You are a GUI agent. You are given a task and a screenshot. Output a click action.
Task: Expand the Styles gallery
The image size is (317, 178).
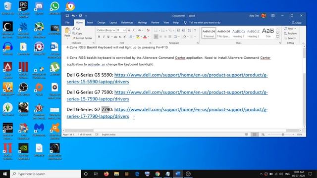pyautogui.click(x=278, y=37)
